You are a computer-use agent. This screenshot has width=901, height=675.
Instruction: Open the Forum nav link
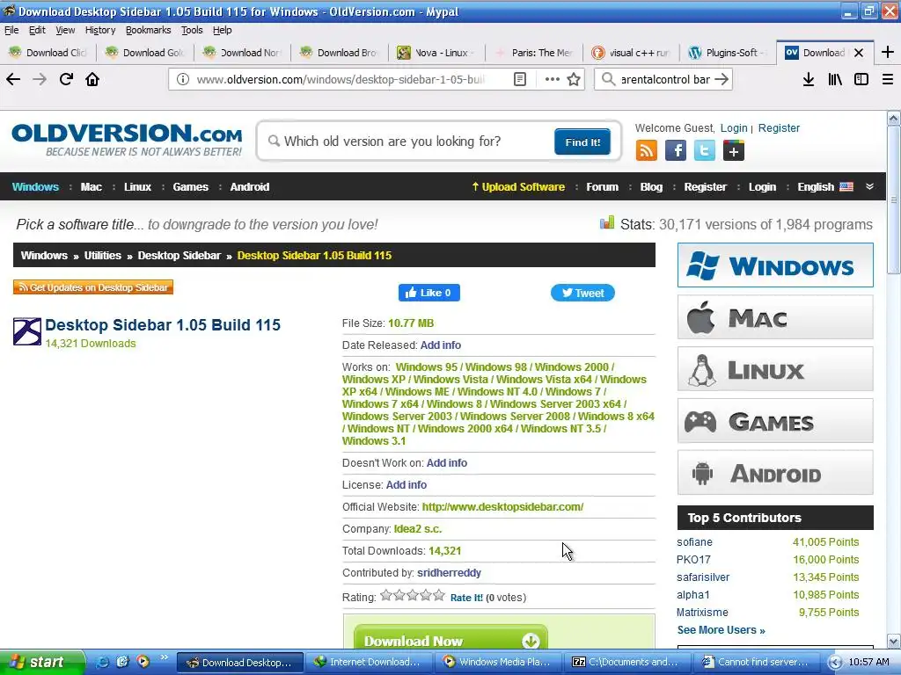602,186
